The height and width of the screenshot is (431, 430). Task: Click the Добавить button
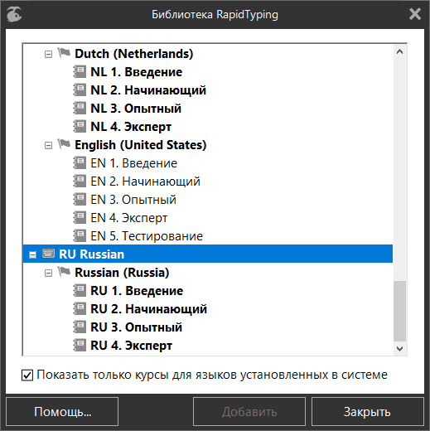(x=249, y=412)
